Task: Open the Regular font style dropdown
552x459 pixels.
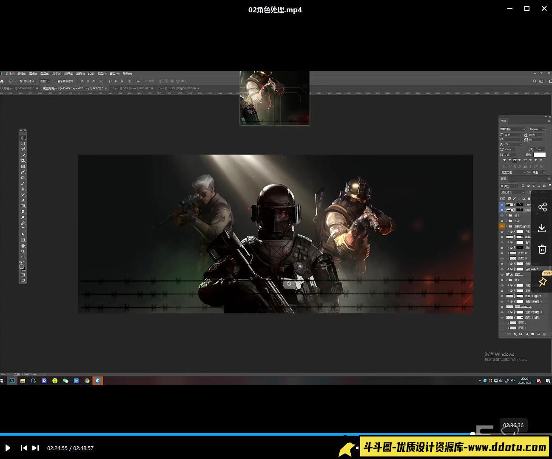Action: 537,129
